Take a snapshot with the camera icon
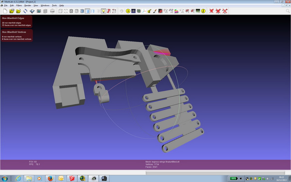This screenshot has width=291, height=182. [39, 11]
